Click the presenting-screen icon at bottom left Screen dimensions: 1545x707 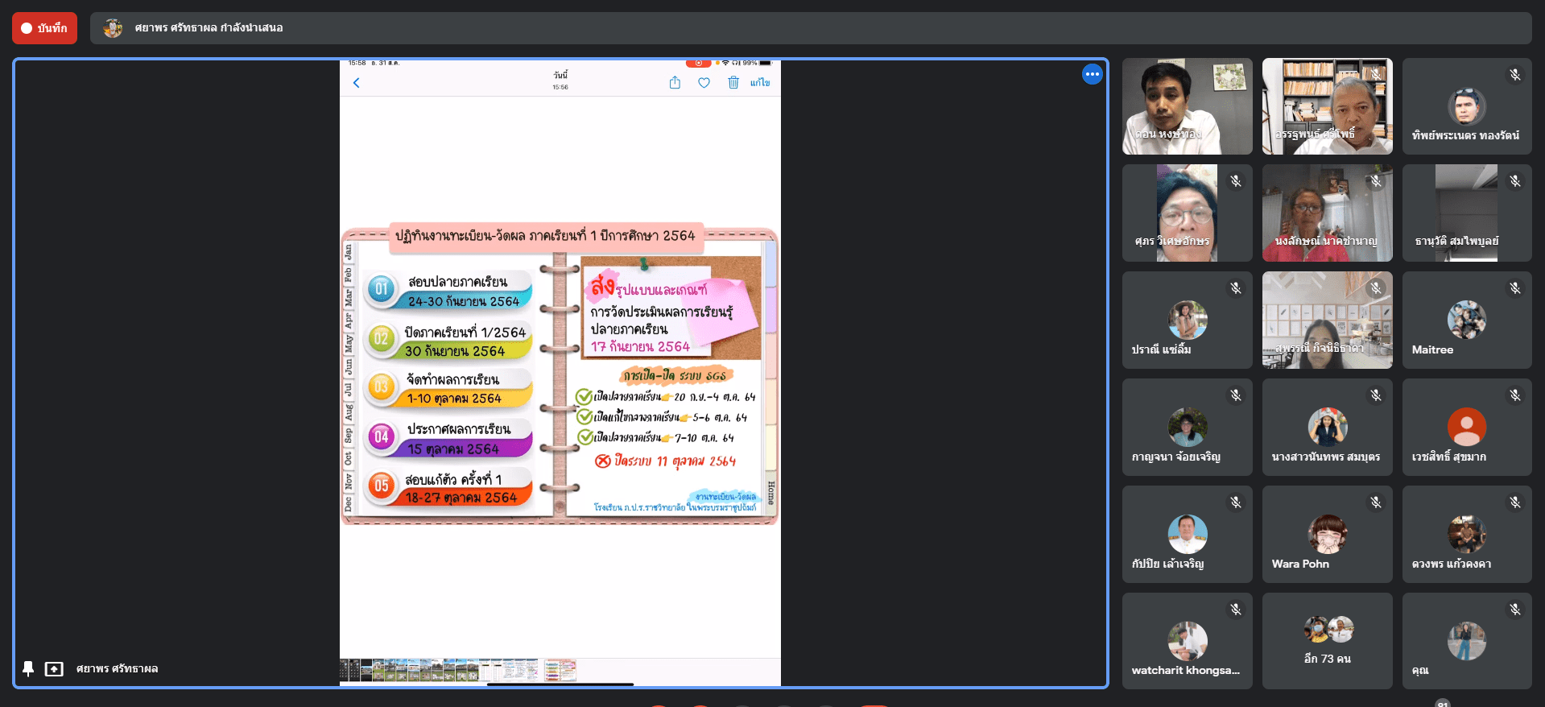pos(54,668)
